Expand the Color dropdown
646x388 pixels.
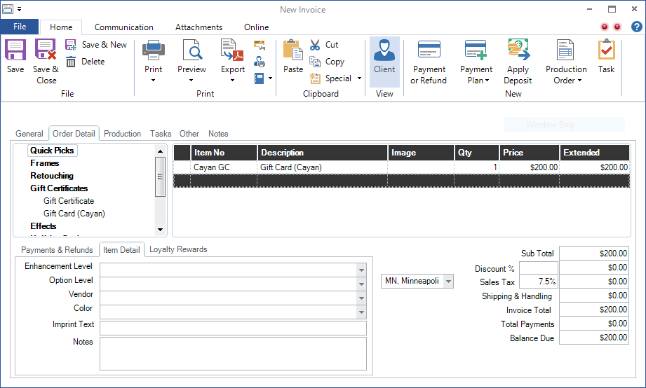coord(361,312)
